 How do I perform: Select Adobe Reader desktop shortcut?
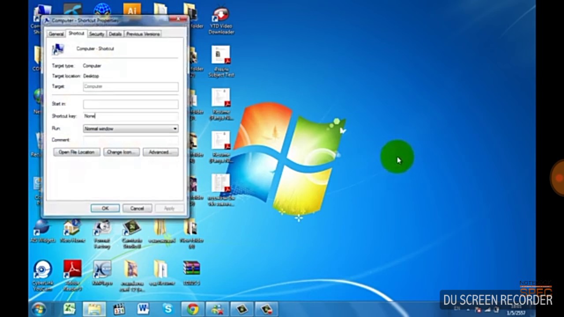pos(73,276)
